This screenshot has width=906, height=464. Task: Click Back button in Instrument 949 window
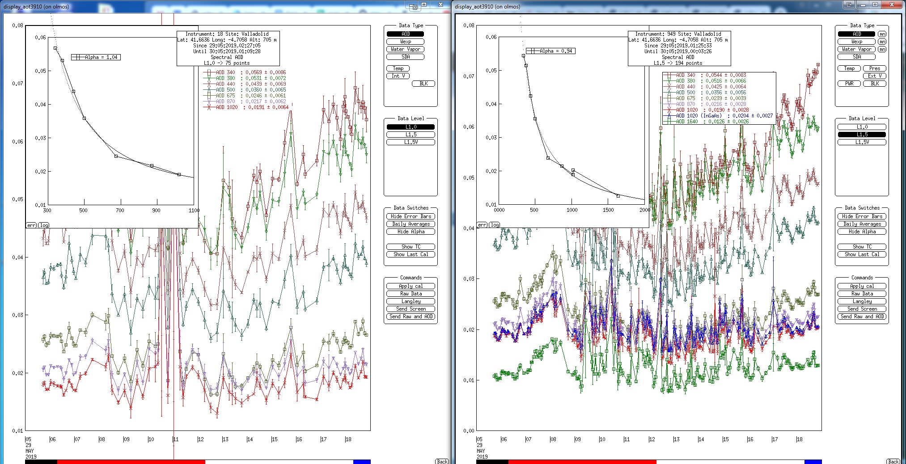point(893,461)
